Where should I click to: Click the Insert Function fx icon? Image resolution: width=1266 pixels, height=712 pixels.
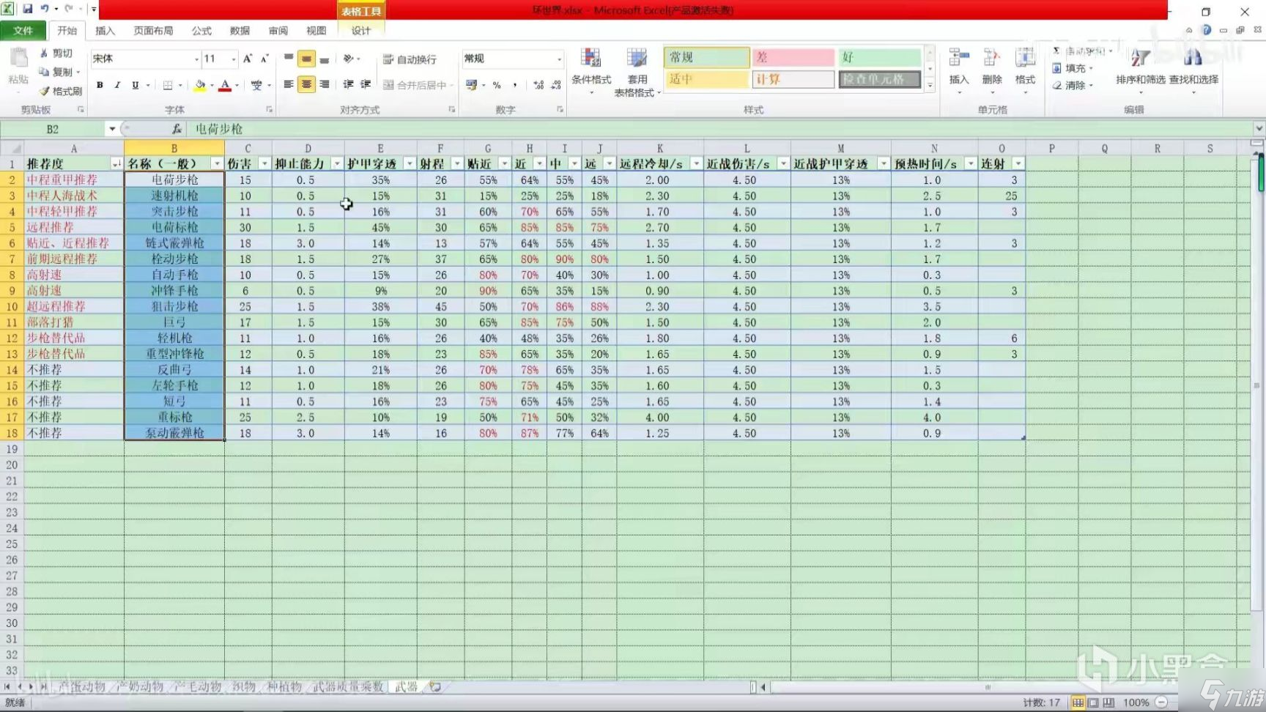(177, 129)
